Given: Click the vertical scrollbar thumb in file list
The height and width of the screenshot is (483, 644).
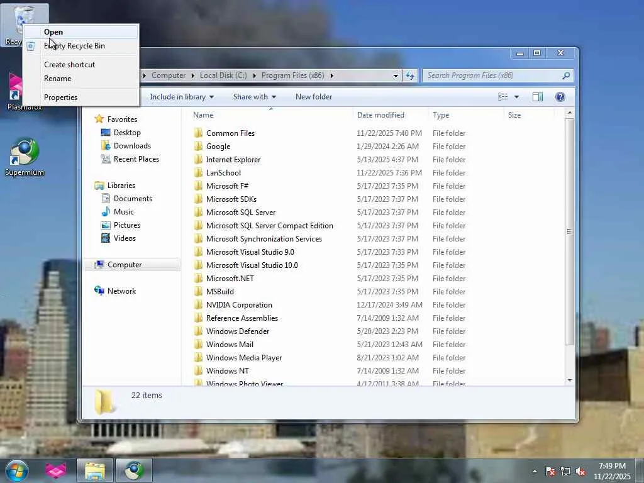Looking at the screenshot, I should point(569,231).
